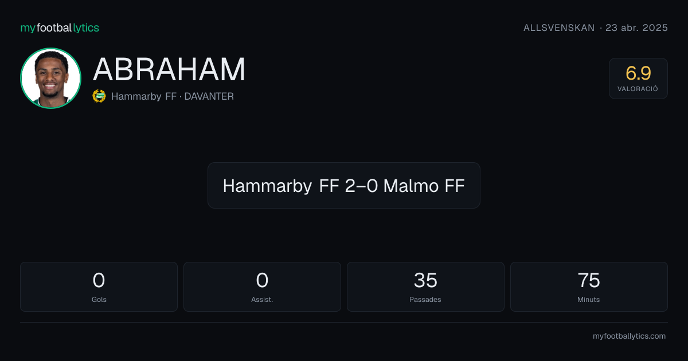The height and width of the screenshot is (361, 688).
Task: Select the Assist. stat card
Action: 262,287
